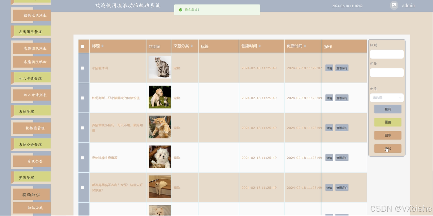Click the 提交成功 notification message
The height and width of the screenshot is (216, 433).
[192, 10]
